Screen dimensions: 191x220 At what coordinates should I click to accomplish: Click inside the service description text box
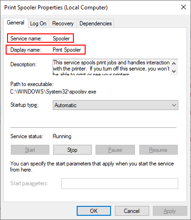[x=111, y=67]
